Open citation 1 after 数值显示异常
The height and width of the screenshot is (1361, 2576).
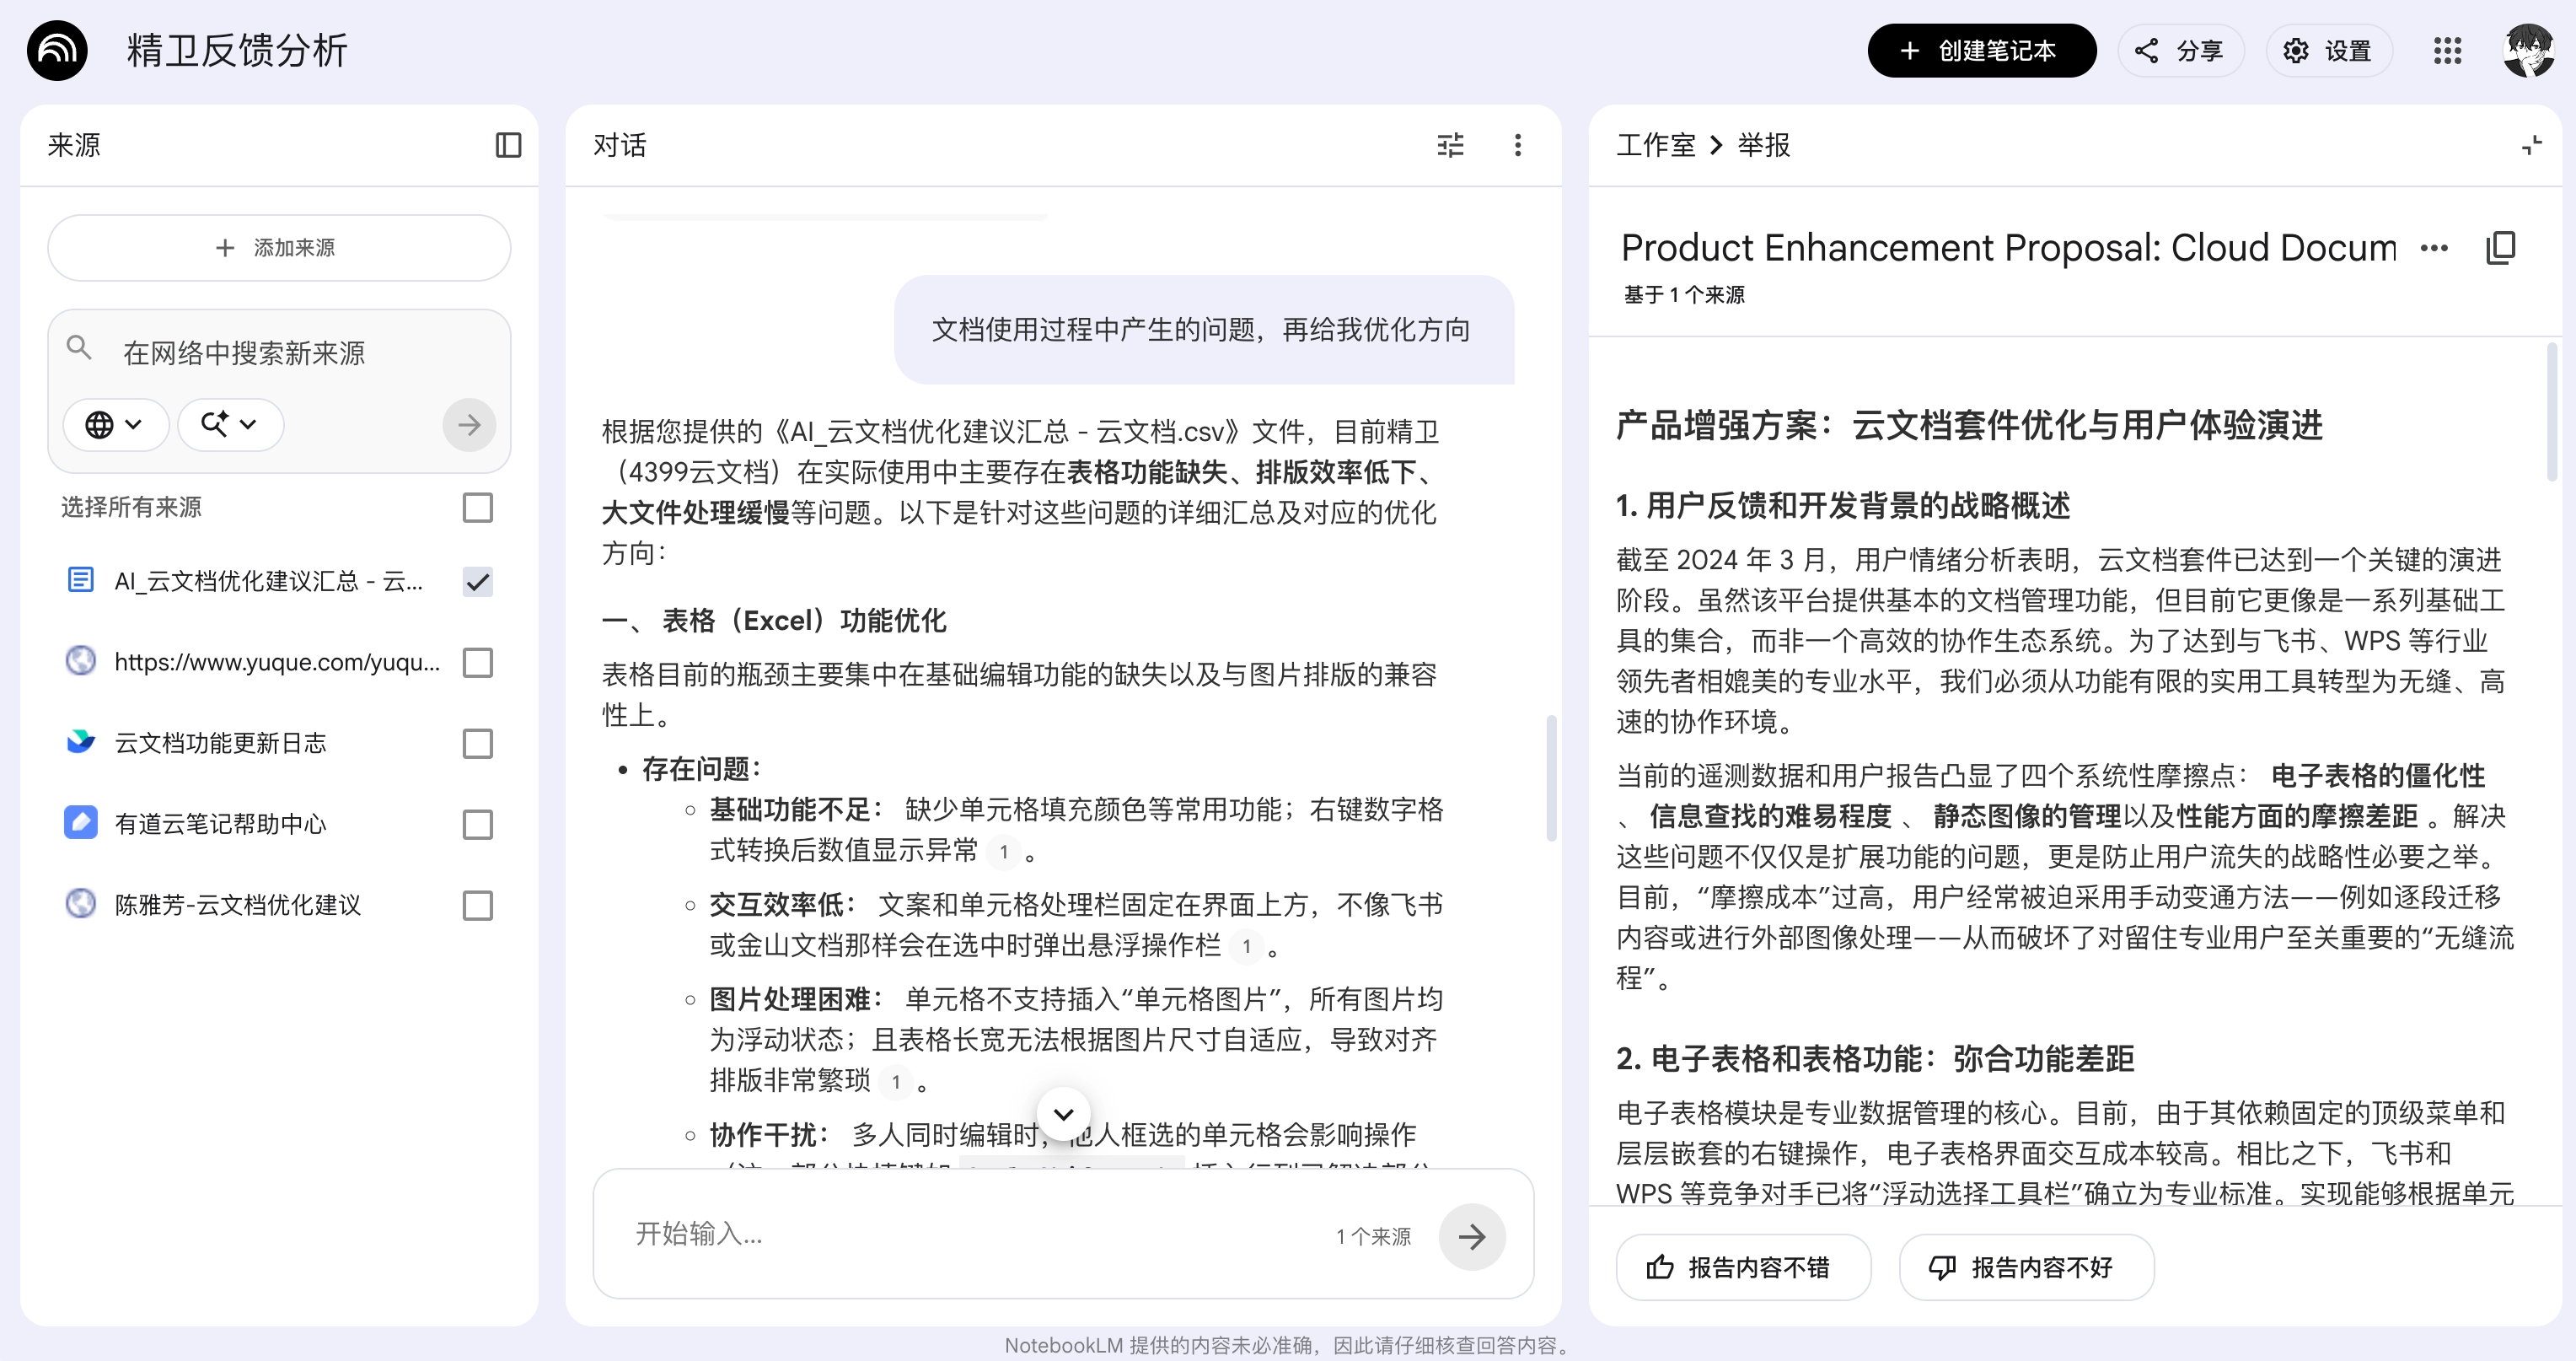(x=1003, y=852)
